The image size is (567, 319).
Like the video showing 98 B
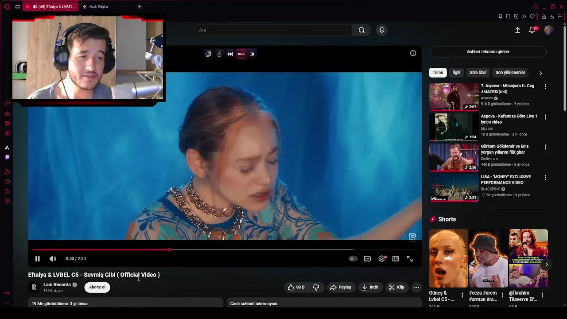click(296, 288)
